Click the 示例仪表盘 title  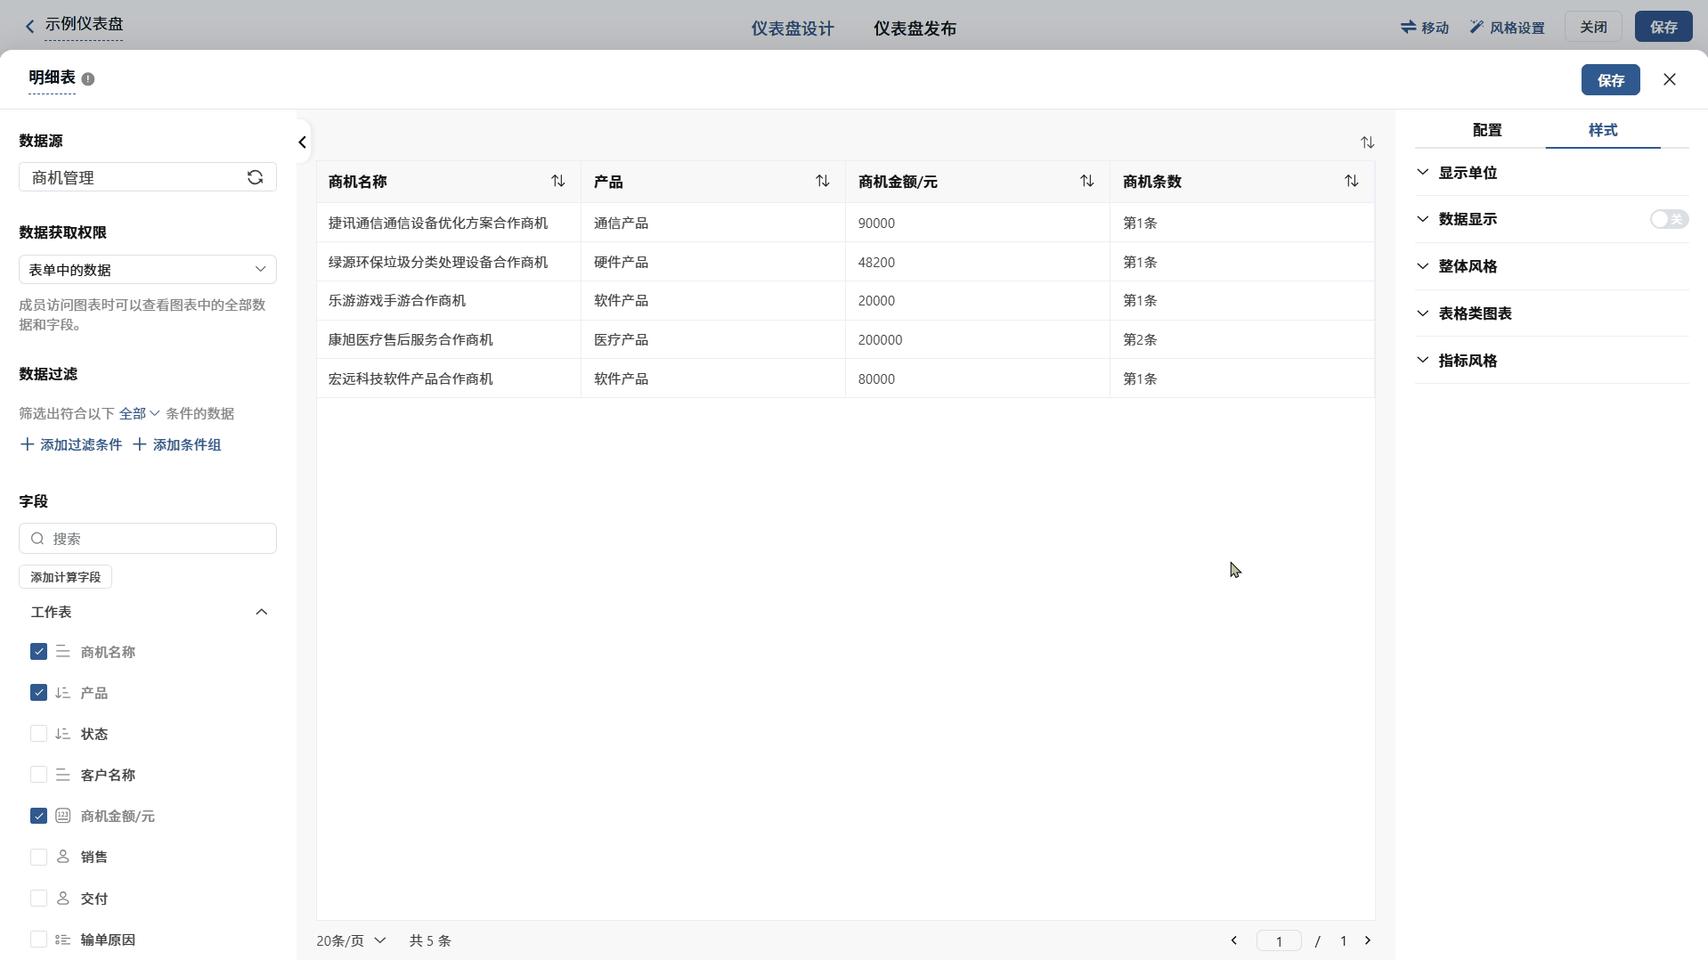coord(84,24)
